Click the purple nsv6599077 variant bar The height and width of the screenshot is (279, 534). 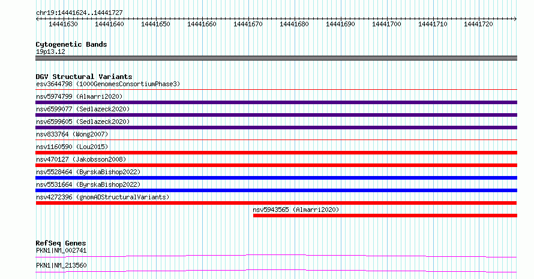(276, 115)
